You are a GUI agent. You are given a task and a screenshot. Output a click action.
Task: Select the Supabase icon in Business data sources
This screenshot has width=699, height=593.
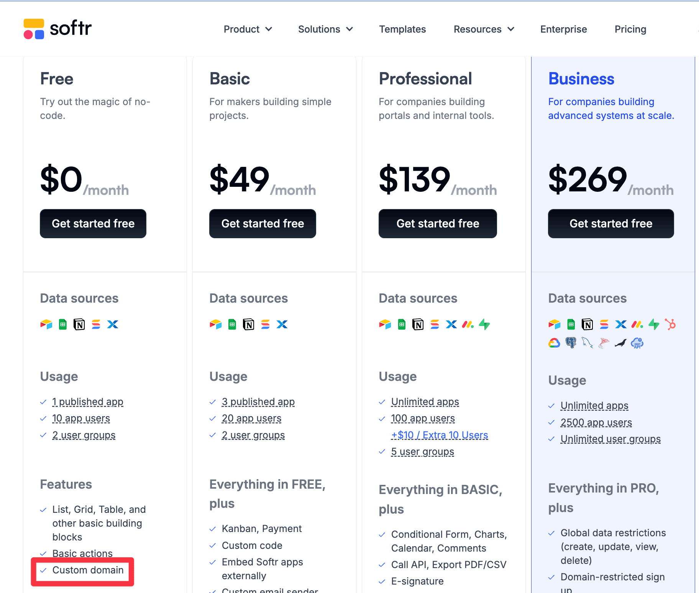pos(654,324)
